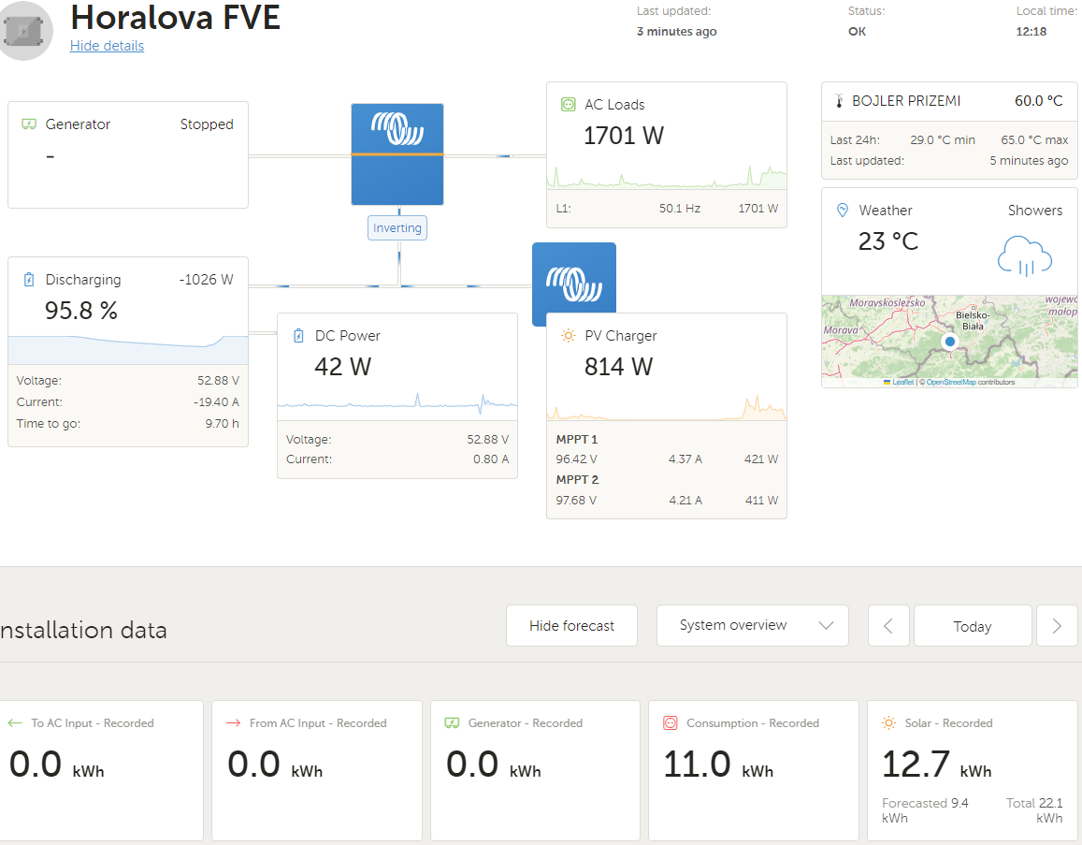The height and width of the screenshot is (845, 1082).
Task: Go to next day with right arrow
Action: 1057,626
